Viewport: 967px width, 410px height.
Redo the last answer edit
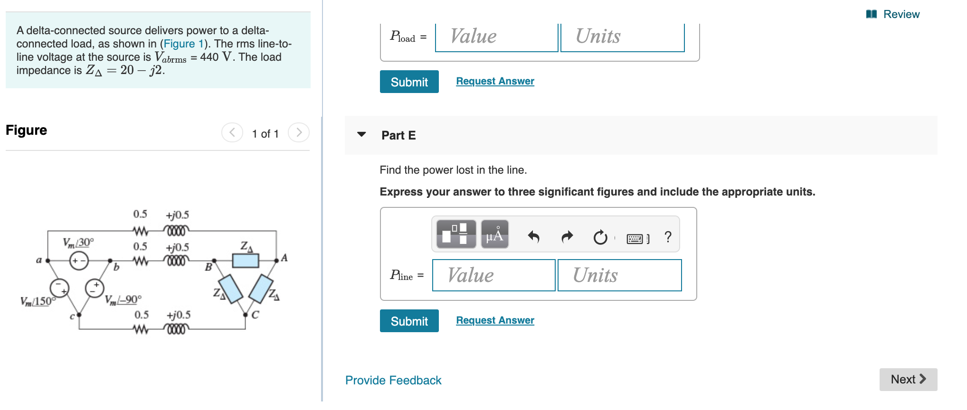coord(567,236)
